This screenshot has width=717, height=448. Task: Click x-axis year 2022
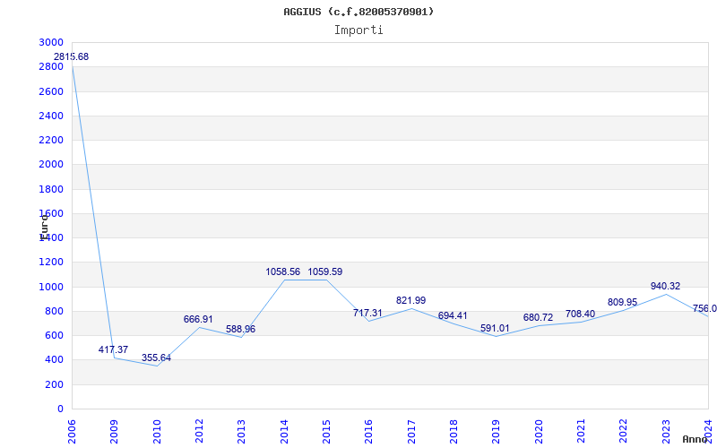(623, 432)
